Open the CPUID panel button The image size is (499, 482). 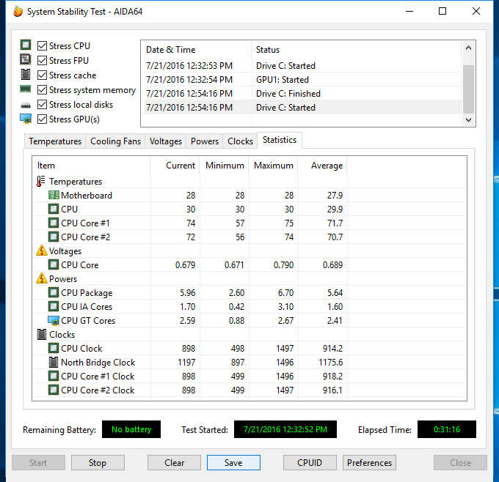pyautogui.click(x=310, y=463)
